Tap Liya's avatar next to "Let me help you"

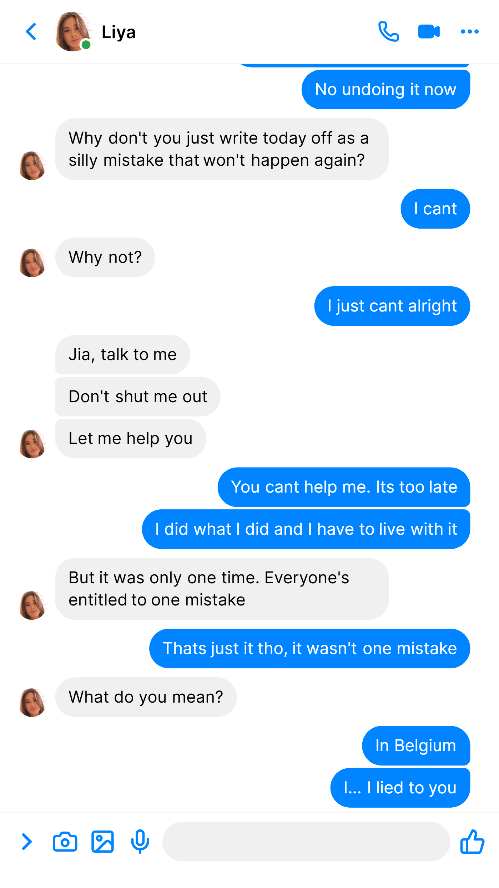(x=32, y=444)
